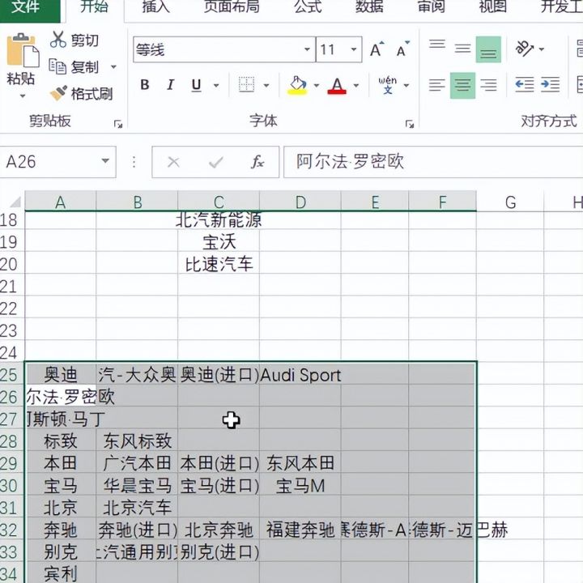Click the Insert Function fx button
Image resolution: width=583 pixels, height=583 pixels.
pos(257,162)
